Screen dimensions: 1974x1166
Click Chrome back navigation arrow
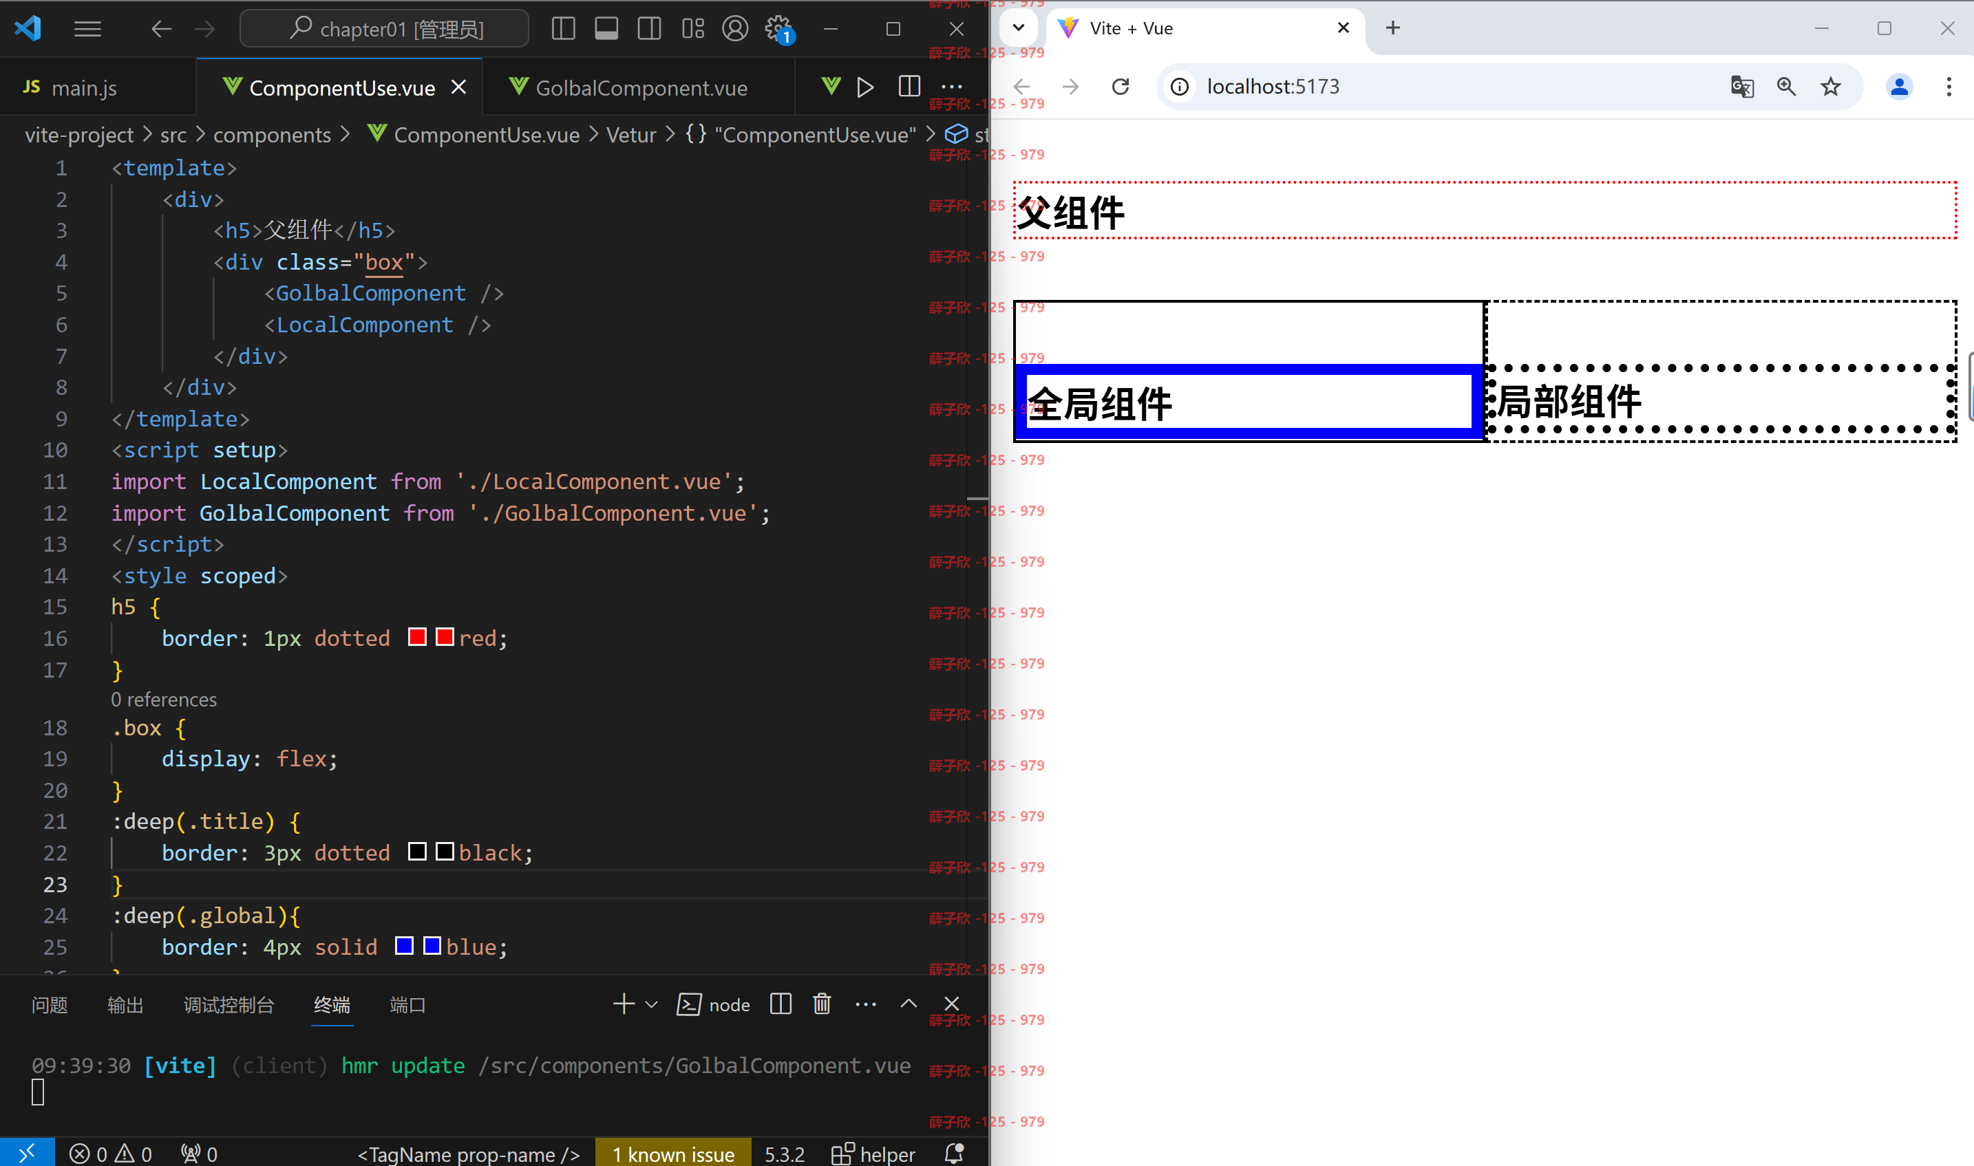coord(1022,87)
